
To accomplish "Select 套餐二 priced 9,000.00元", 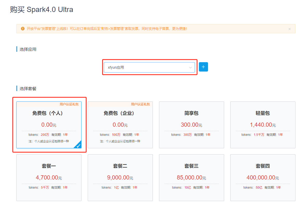I will click(x=120, y=178).
